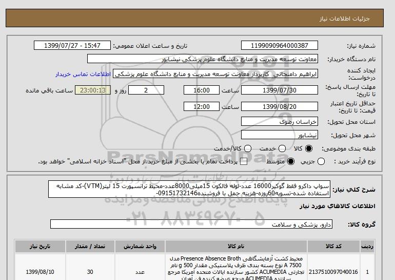Click the کد کالا column header
395x280 pixels.
(333, 246)
